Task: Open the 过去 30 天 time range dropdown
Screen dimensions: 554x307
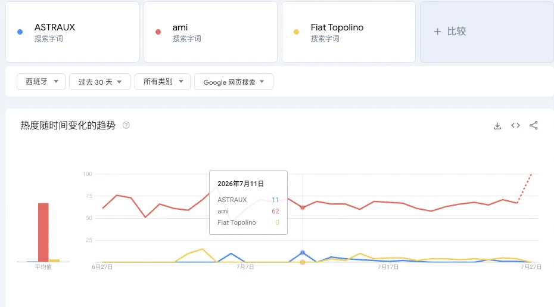Action: point(99,82)
